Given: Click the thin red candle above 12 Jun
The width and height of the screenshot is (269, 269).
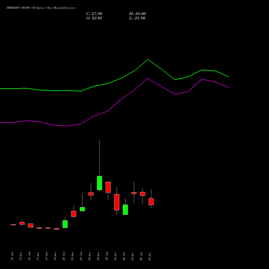Looking at the screenshot, I should coord(13,224).
